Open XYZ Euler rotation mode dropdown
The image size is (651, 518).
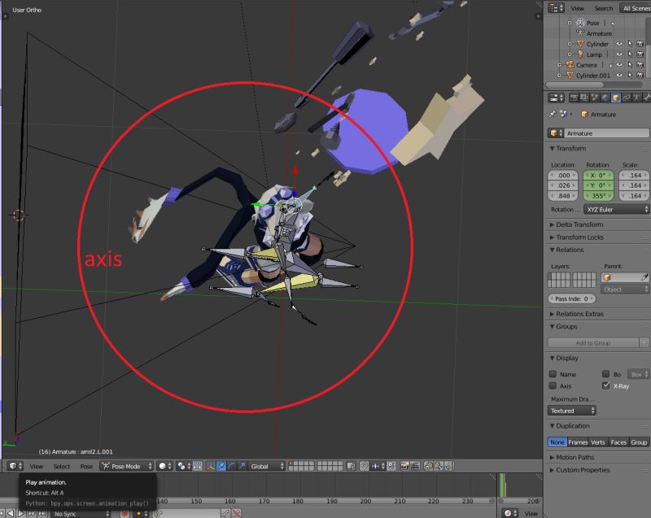tap(616, 210)
